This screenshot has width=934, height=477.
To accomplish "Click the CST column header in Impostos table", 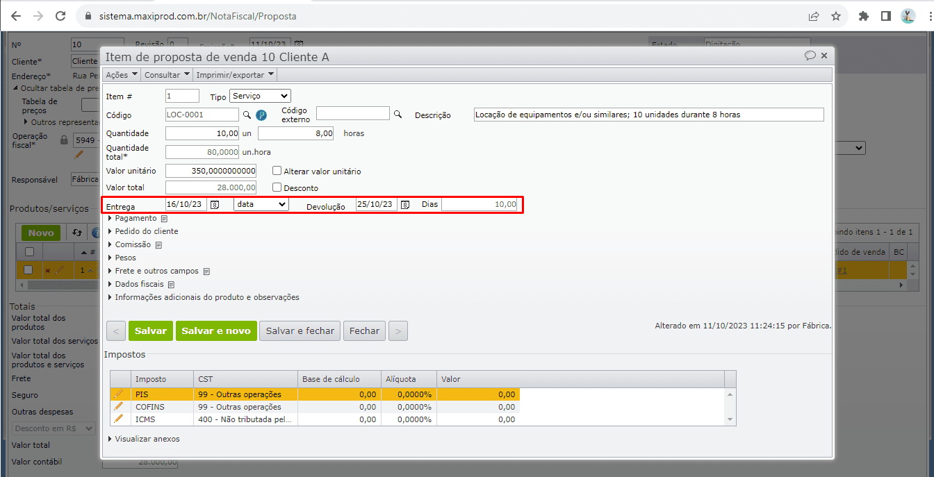I will [x=245, y=379].
